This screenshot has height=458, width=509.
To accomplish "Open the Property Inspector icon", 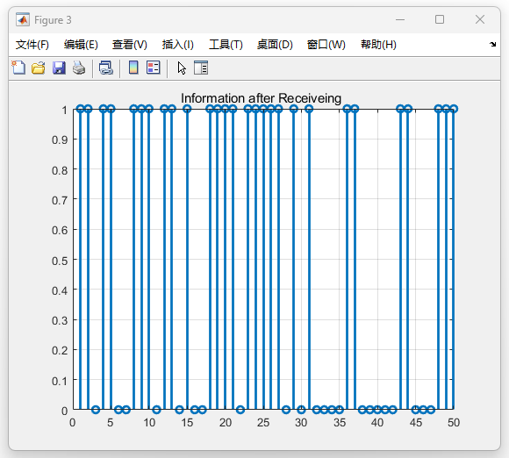I will [201, 68].
